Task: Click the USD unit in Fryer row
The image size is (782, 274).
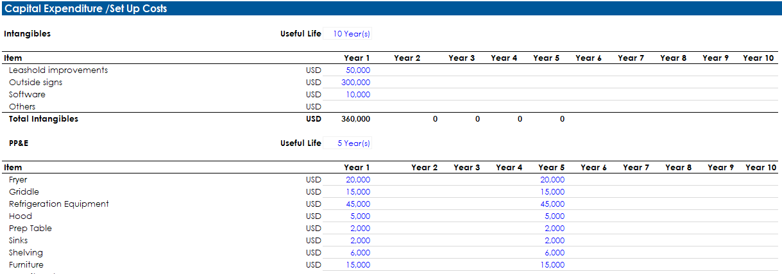Action: tap(314, 180)
